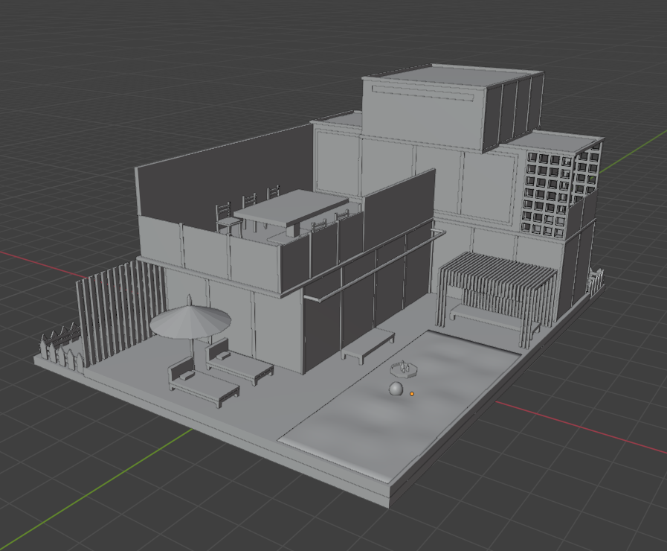Select the leftmost rooftop terrace chair
Viewport: 667px width, 551px height.
pos(227,219)
